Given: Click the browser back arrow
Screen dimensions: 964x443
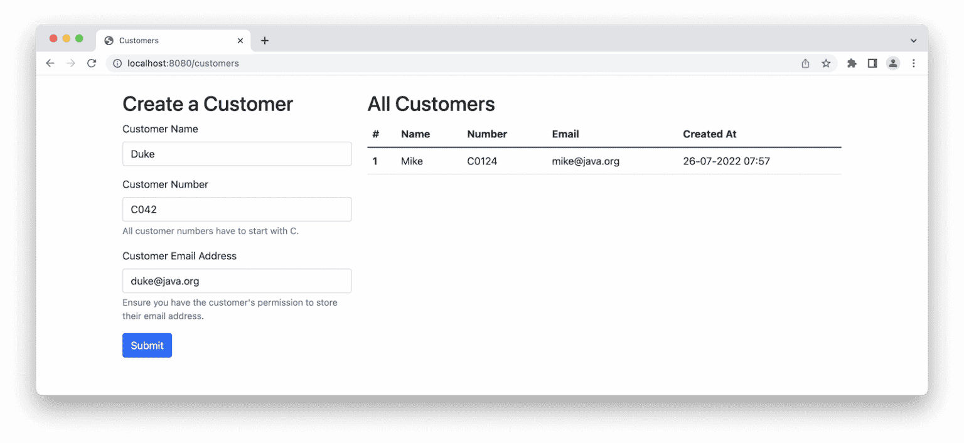Looking at the screenshot, I should point(50,63).
